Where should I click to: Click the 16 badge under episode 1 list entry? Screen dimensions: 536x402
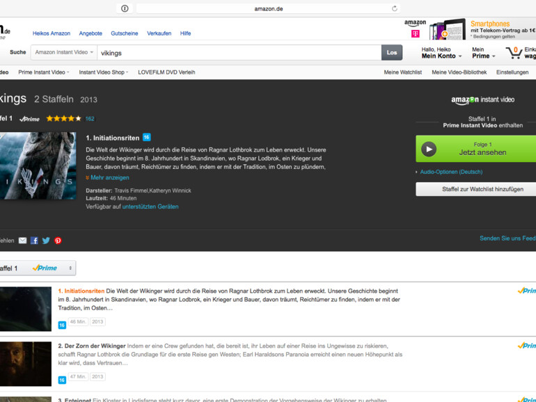pyautogui.click(x=62, y=325)
